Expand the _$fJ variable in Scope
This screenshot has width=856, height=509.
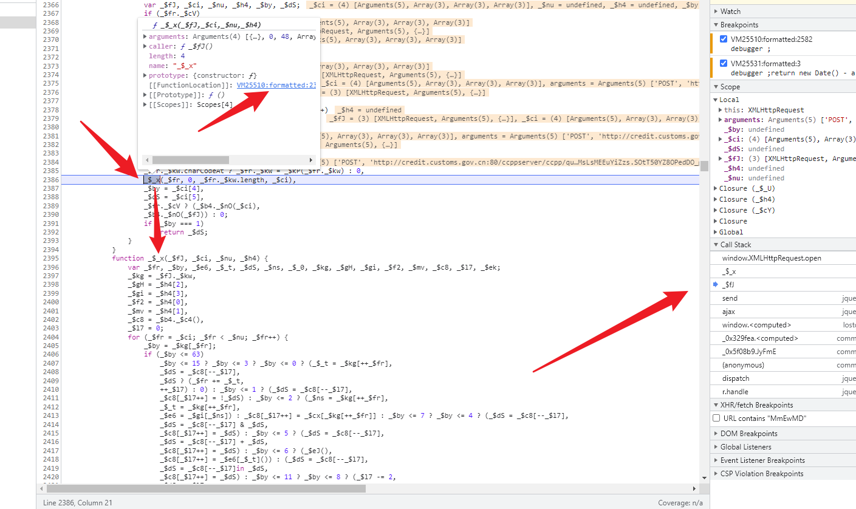721,159
